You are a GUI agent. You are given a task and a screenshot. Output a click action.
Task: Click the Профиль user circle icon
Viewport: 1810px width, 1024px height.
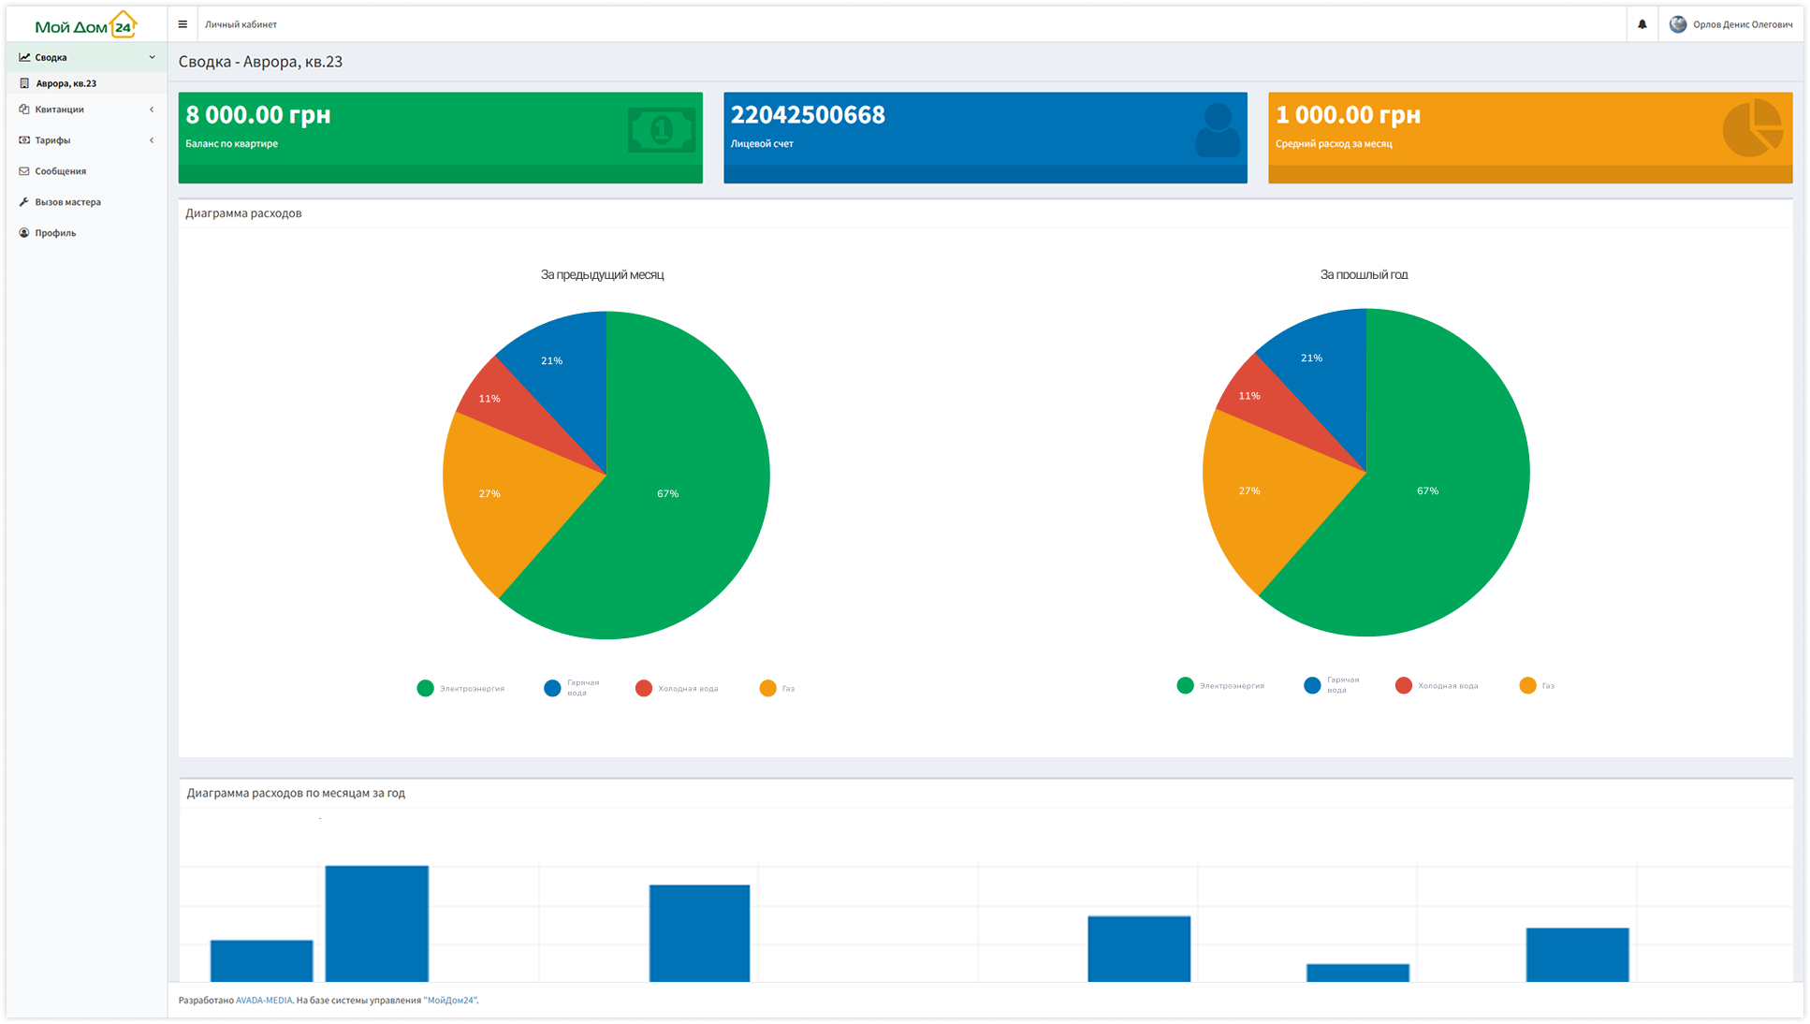(24, 233)
